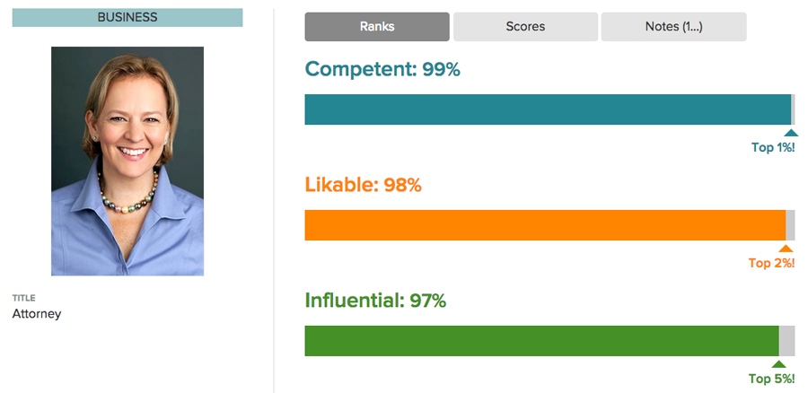Screen dimensions: 808x393
Task: Click the Top 1%! label
Action: 774,148
